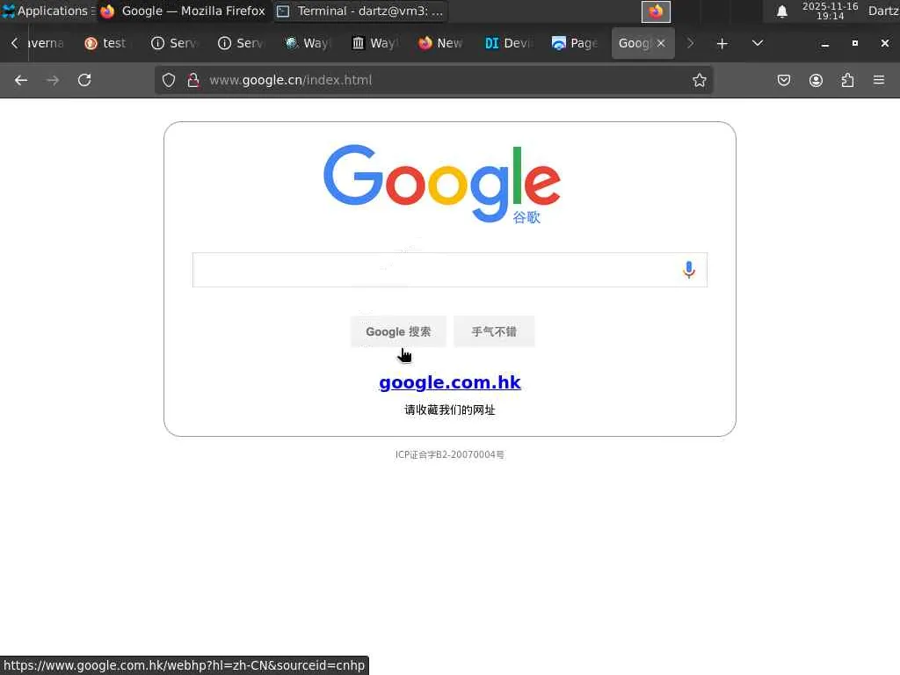Switch to Terminal window in taskbar
The height and width of the screenshot is (675, 900).
[360, 11]
